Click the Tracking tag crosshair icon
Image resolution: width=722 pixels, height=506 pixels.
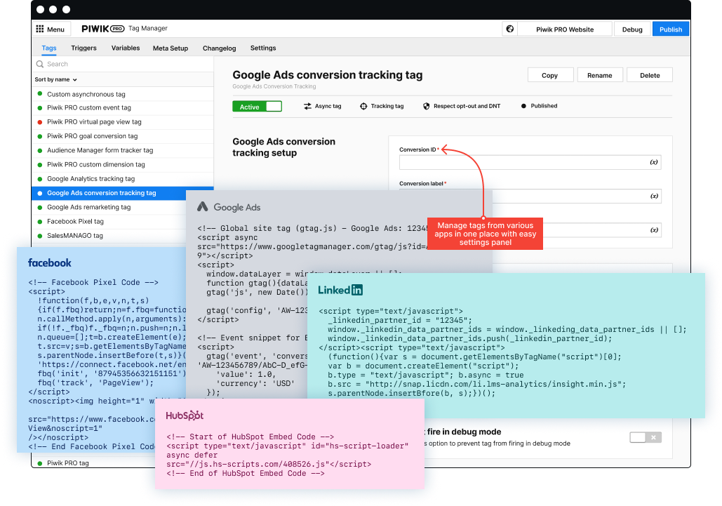pyautogui.click(x=363, y=106)
